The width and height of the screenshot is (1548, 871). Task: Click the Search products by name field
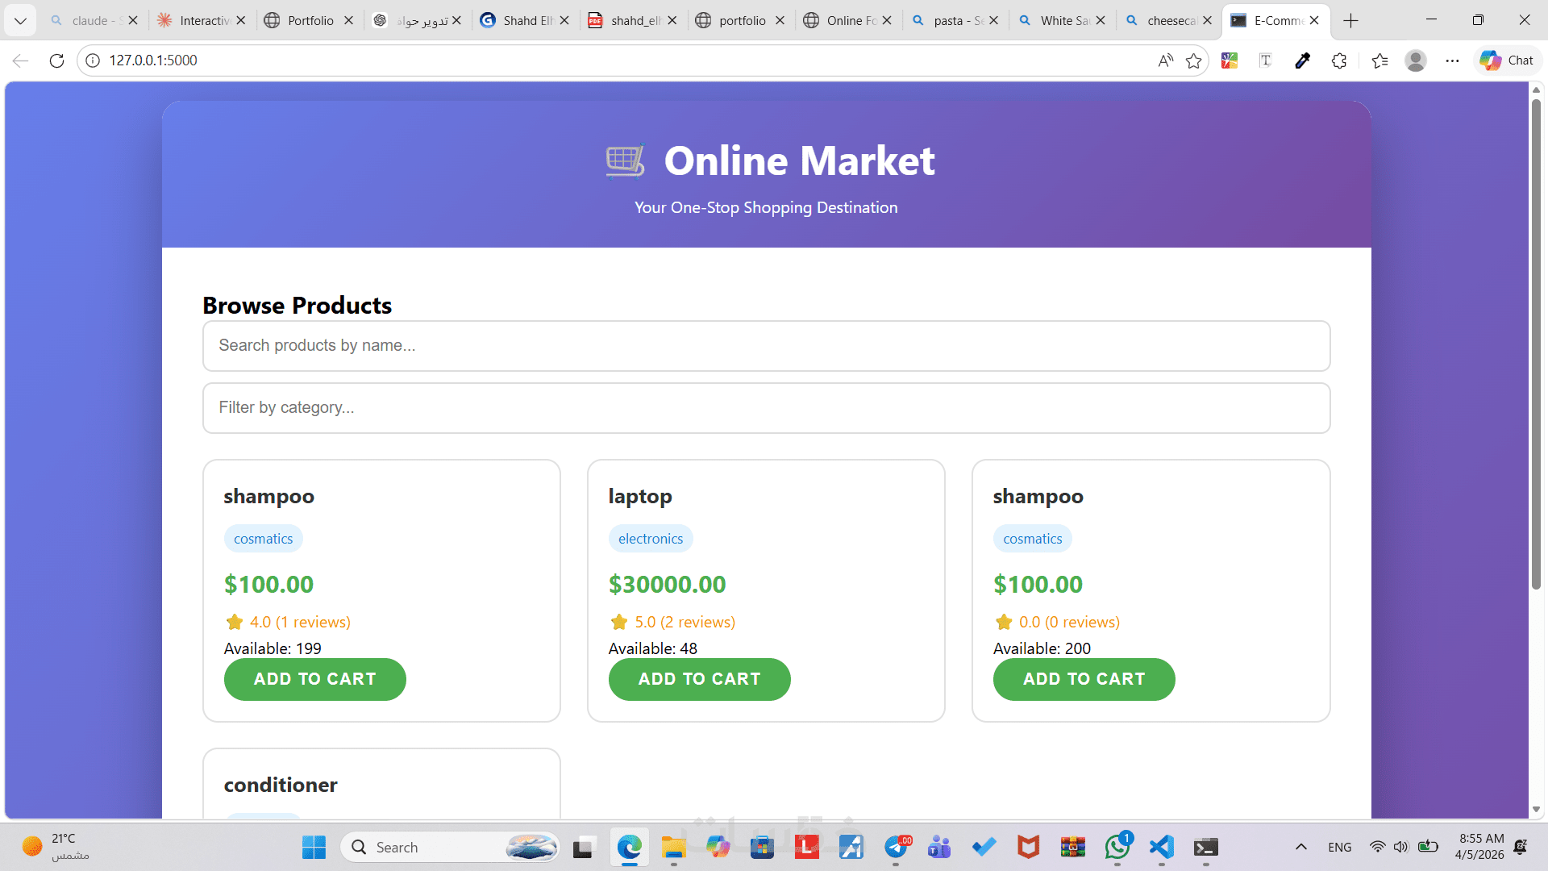[766, 346]
